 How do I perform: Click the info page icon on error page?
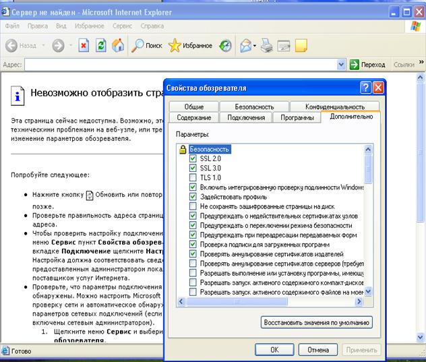point(18,96)
